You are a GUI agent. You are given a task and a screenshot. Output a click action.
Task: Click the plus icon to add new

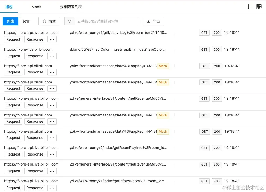pos(248,7)
